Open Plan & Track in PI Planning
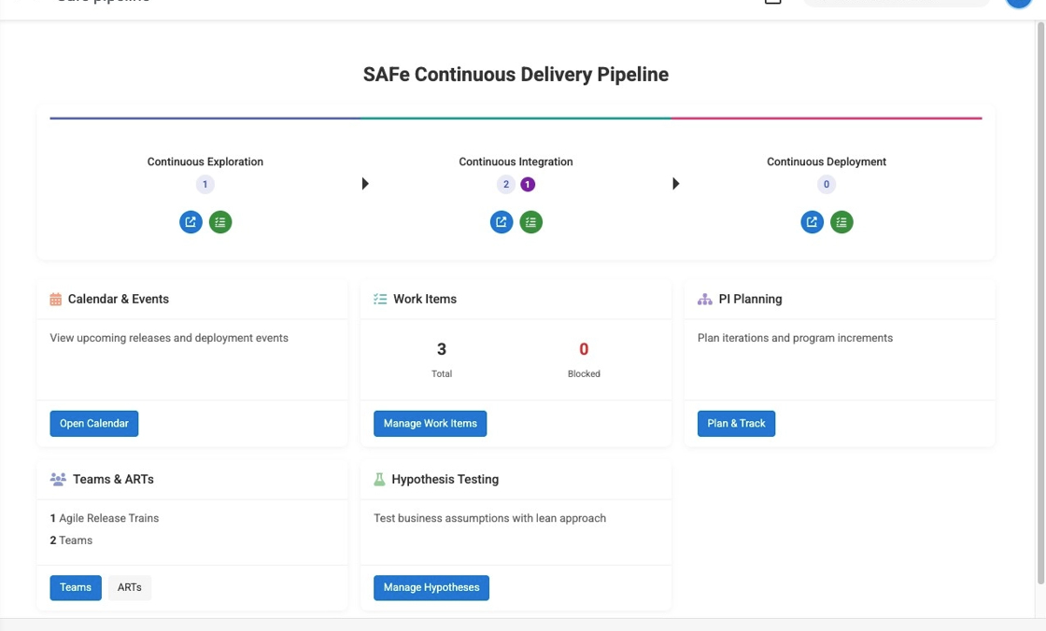This screenshot has width=1046, height=631. [736, 423]
